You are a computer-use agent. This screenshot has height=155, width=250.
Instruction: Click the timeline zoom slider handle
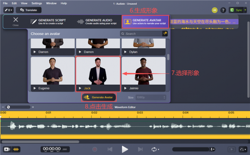coord(8,107)
